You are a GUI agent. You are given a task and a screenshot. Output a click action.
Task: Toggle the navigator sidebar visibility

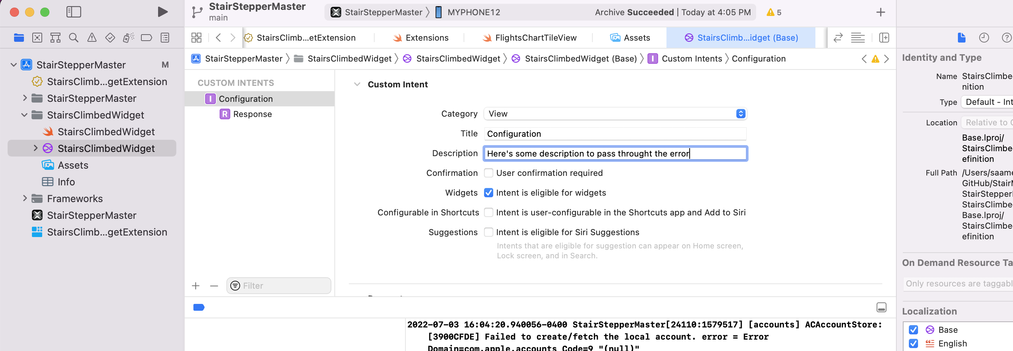[74, 12]
